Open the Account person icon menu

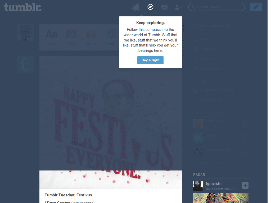pos(178,7)
